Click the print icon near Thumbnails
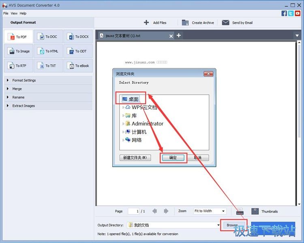The image size is (304, 243). (240, 211)
